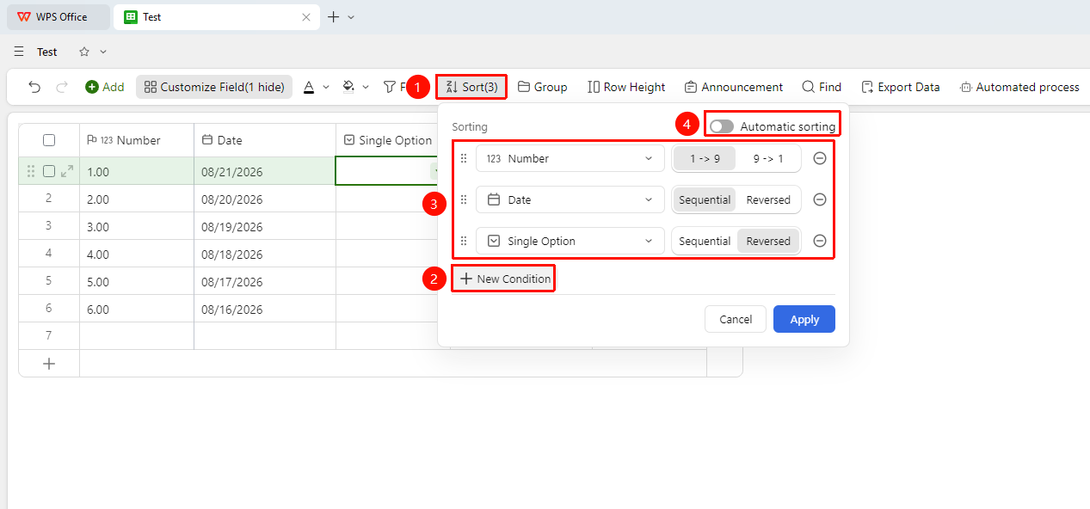Set Single Option sort order to Sequential
The image size is (1090, 509).
[x=705, y=241]
